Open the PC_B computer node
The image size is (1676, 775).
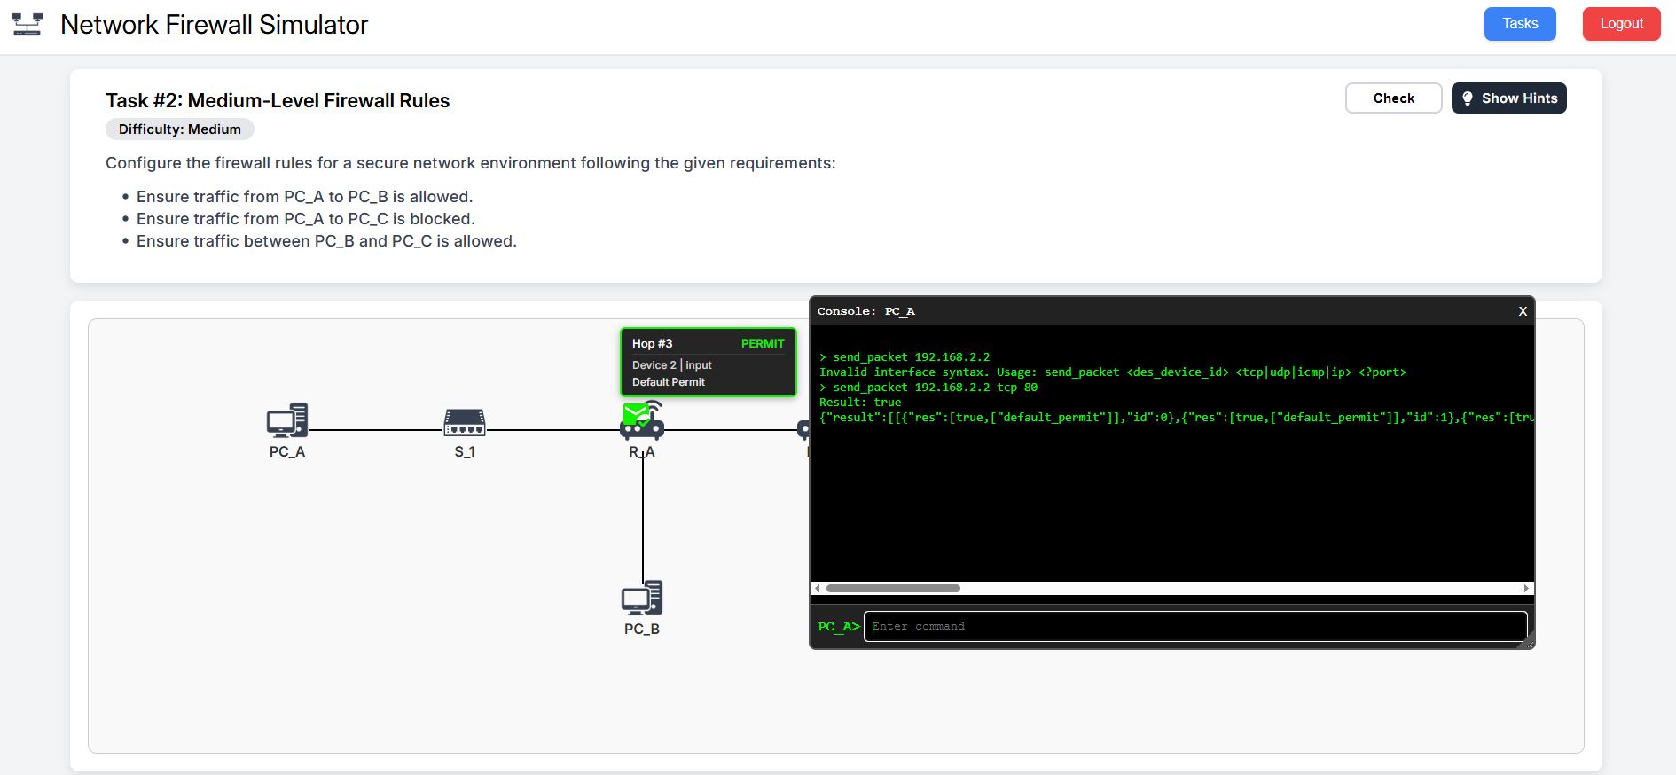641,599
